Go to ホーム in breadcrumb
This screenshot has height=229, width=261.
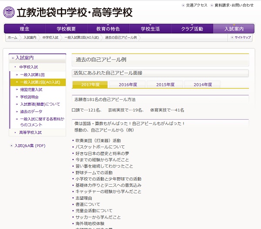click(x=13, y=38)
